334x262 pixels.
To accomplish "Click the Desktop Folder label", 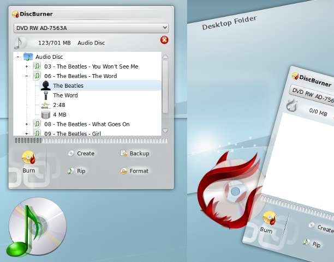I will click(229, 23).
